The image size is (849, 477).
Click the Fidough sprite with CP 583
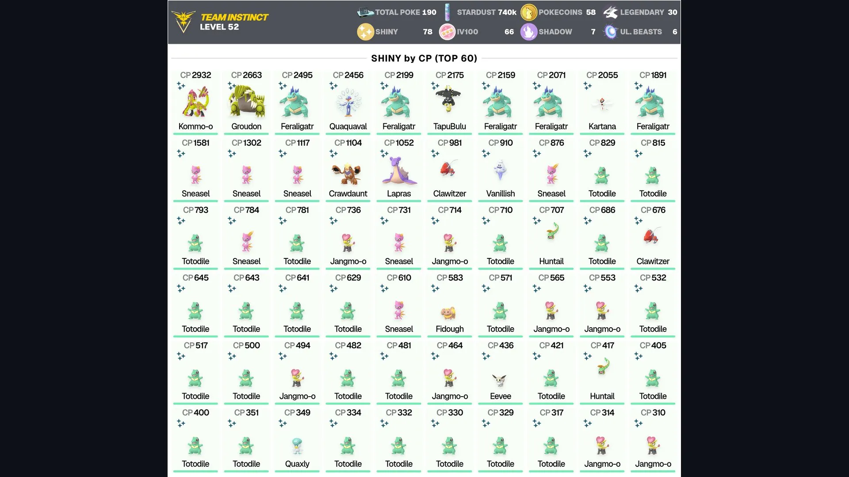click(x=449, y=313)
